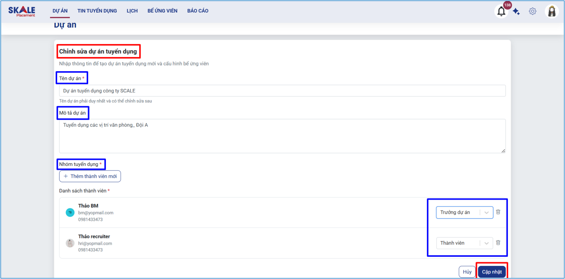Expand the Thành viên role dropdown
Viewport: 565px width, 279px height.
point(464,243)
